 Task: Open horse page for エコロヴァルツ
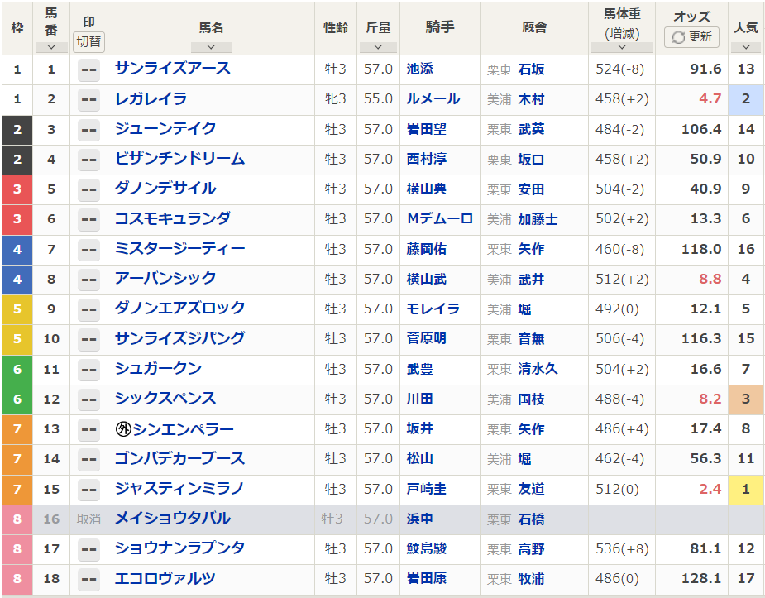165,578
